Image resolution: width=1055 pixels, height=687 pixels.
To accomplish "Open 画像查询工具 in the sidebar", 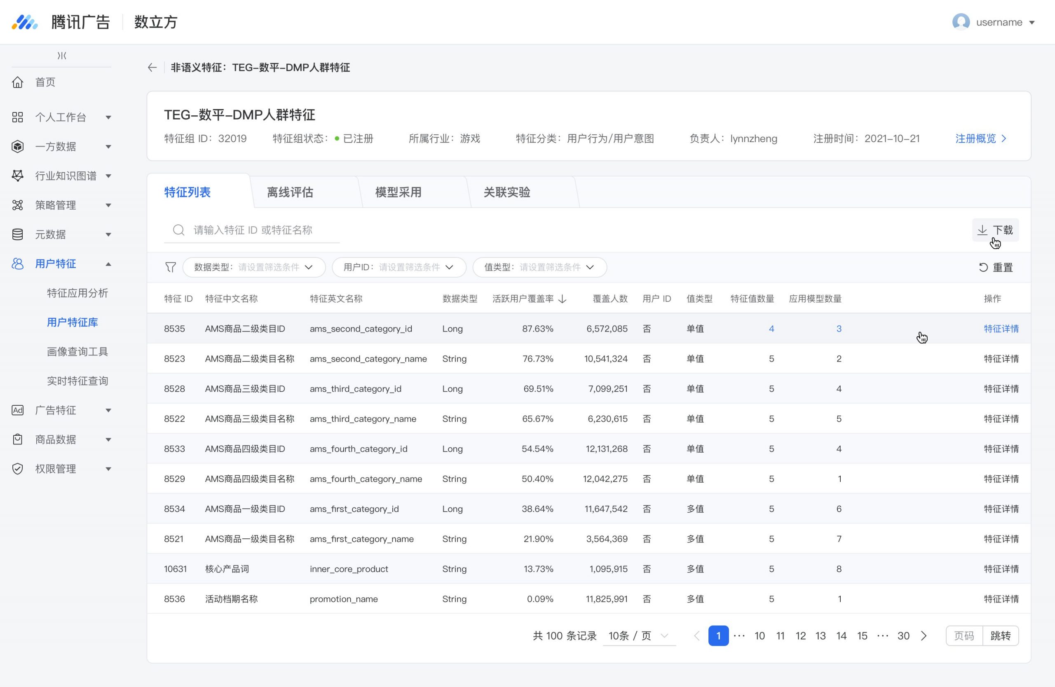I will click(x=77, y=352).
